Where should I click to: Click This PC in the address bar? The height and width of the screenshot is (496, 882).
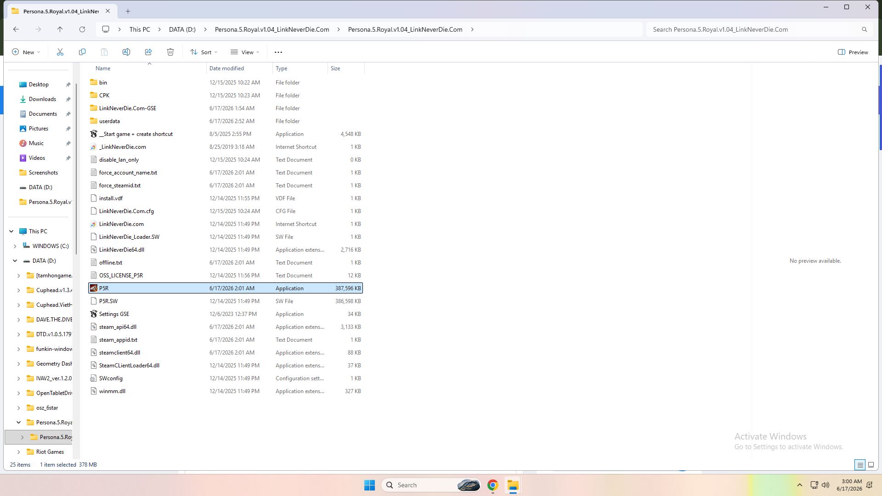click(140, 29)
